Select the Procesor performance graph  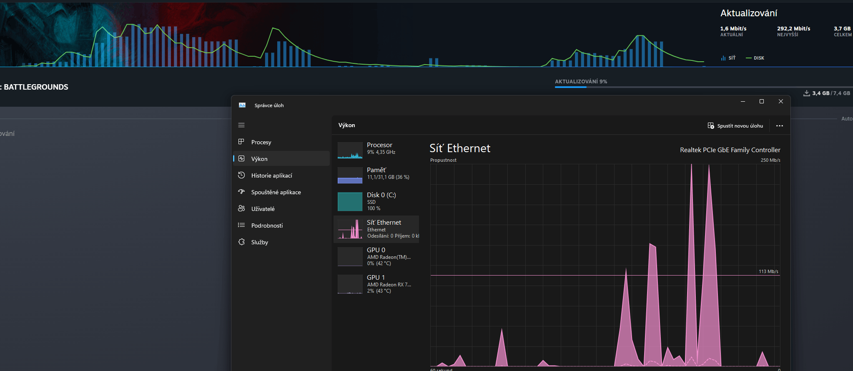coord(350,150)
